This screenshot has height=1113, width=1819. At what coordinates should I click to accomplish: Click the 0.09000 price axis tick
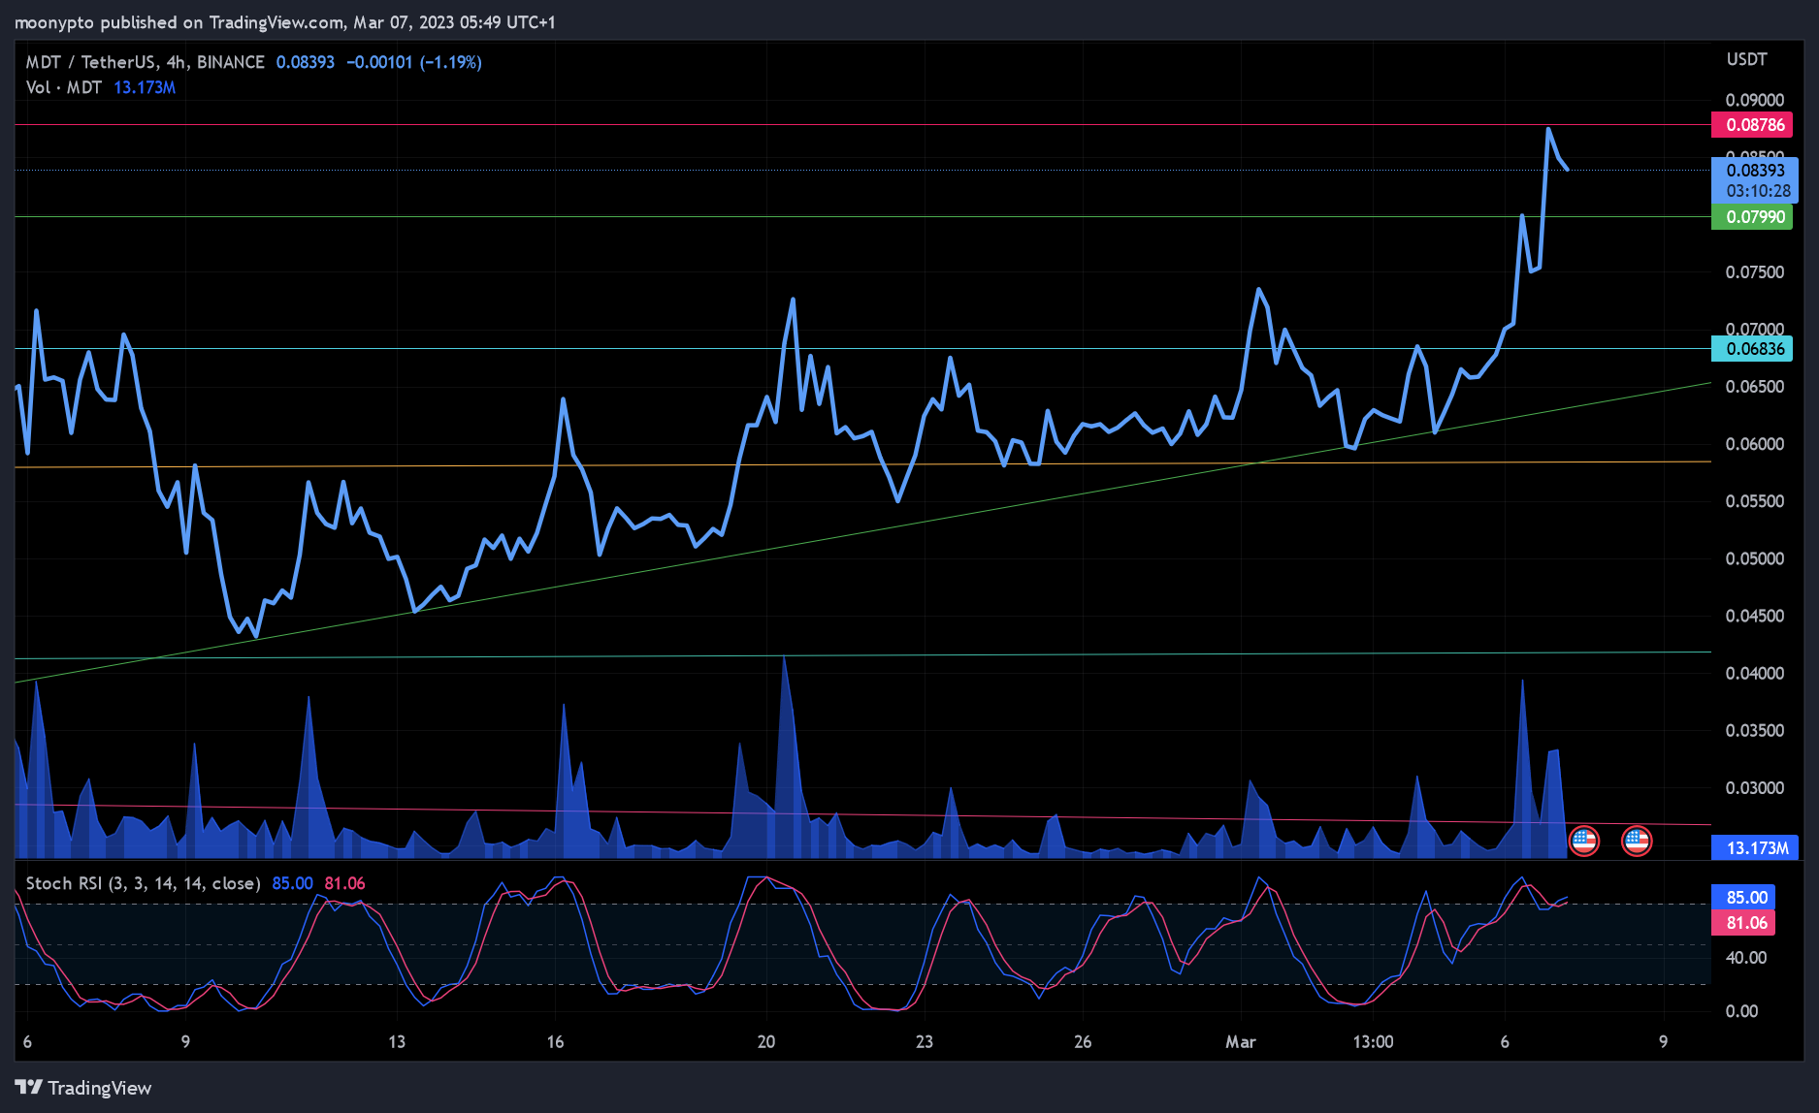pos(1754,100)
